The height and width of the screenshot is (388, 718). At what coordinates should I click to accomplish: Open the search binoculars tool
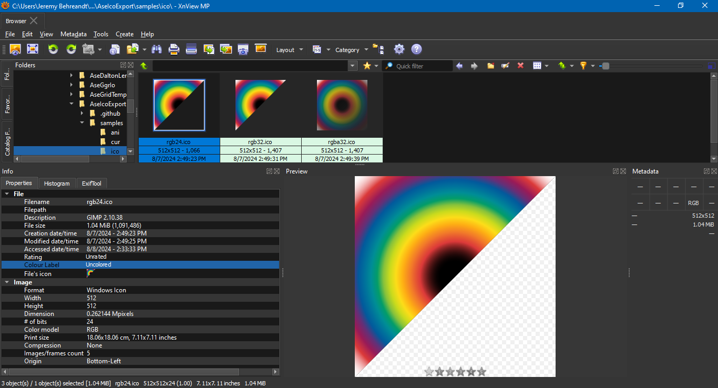click(157, 49)
